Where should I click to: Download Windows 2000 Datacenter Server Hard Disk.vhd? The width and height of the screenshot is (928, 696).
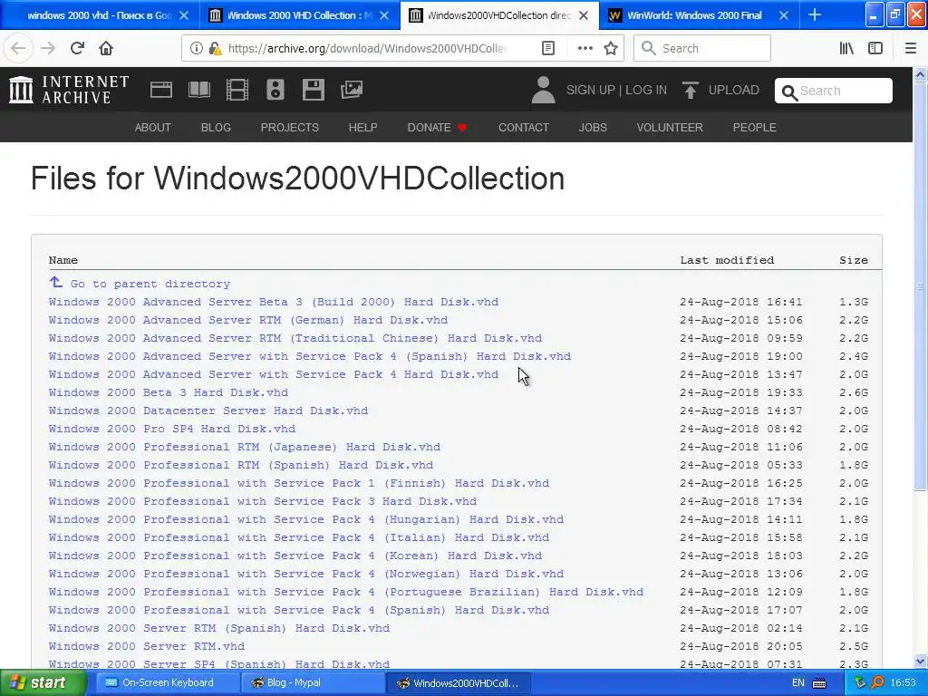pyautogui.click(x=208, y=411)
